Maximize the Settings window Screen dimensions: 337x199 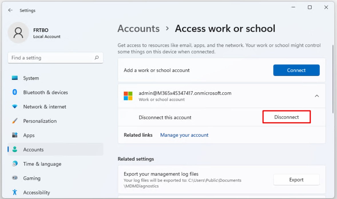coord(310,7)
